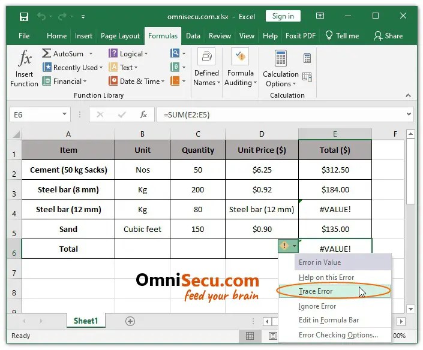423x350 pixels.
Task: Switch to the Home tab
Action: tap(56, 36)
